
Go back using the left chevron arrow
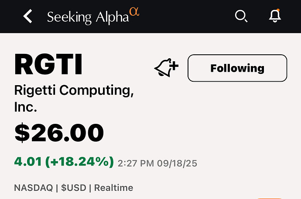[x=28, y=17]
